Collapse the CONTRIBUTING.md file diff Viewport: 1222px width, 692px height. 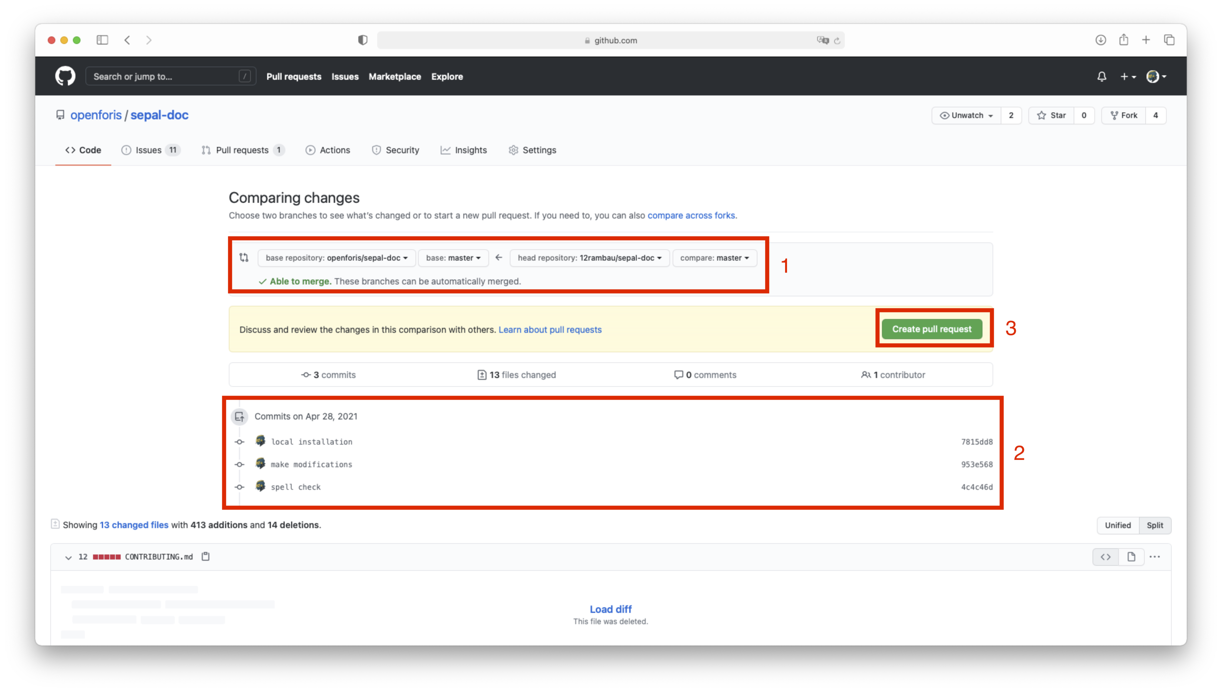[69, 558]
